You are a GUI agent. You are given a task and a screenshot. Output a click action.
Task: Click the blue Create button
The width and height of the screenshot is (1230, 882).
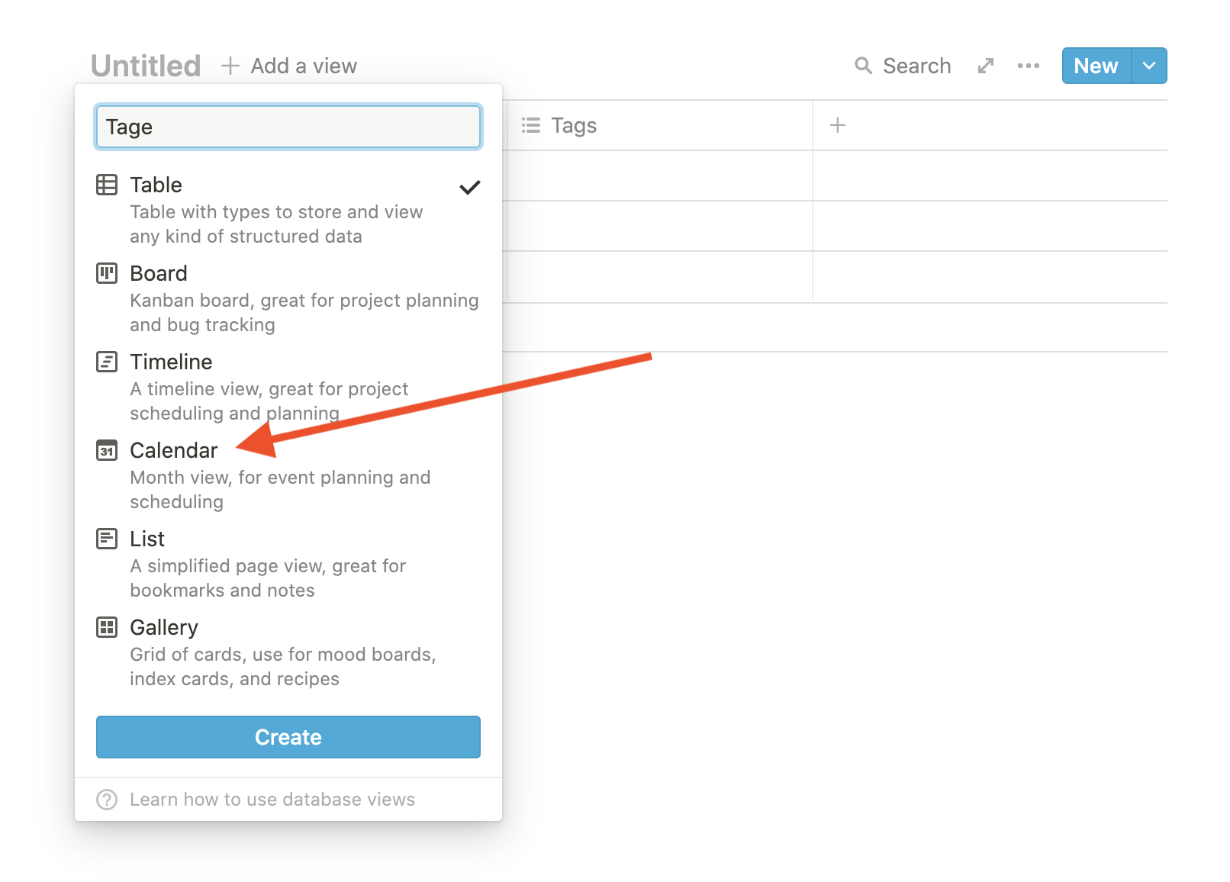(x=288, y=737)
